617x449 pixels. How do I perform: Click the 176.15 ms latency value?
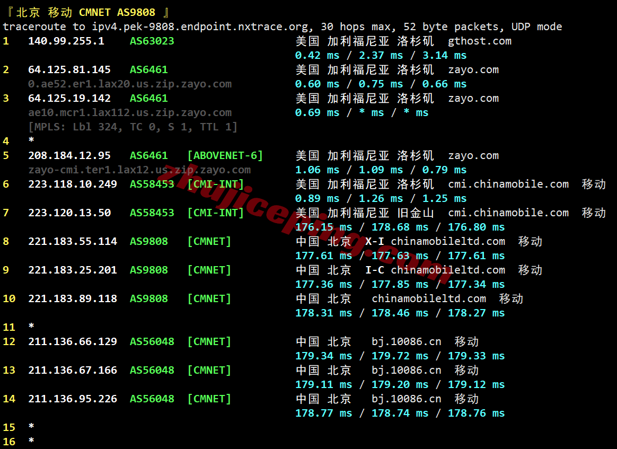[323, 227]
